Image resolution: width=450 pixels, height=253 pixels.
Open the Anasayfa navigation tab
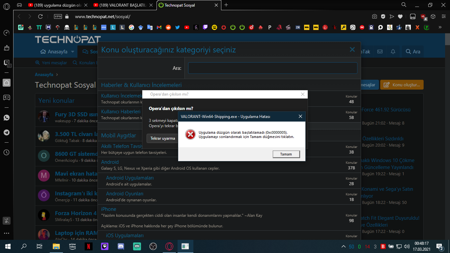pyautogui.click(x=54, y=52)
